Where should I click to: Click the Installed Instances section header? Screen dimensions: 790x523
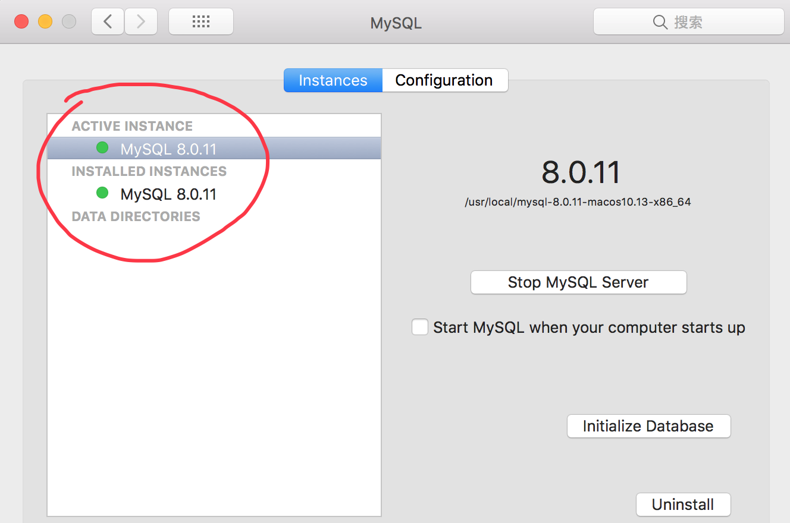pyautogui.click(x=149, y=171)
